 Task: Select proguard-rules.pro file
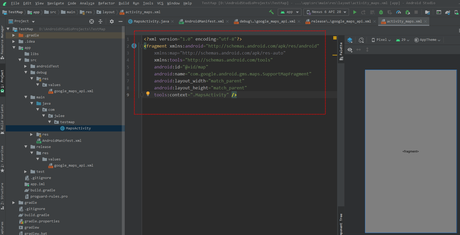49,197
